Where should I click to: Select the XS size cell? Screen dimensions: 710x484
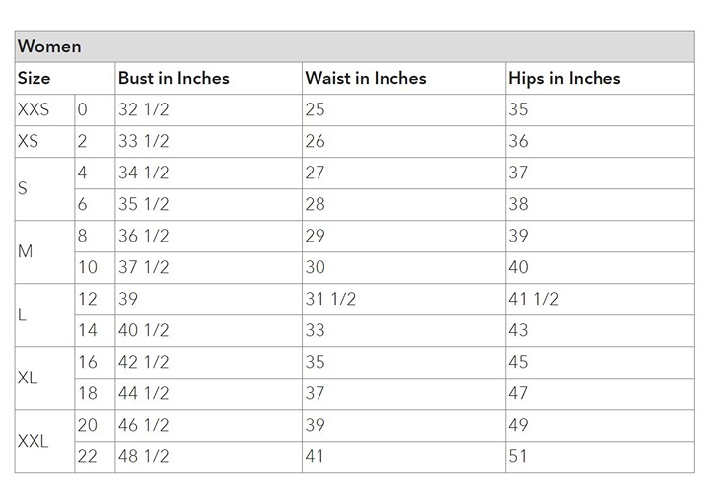(x=44, y=142)
